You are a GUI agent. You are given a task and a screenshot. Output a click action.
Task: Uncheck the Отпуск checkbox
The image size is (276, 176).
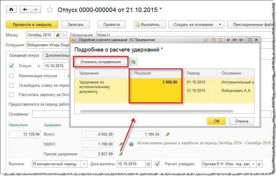click(11, 66)
